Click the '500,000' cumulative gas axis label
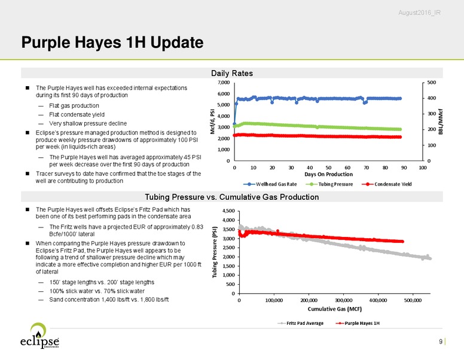The image size is (464, 359). [x=413, y=300]
